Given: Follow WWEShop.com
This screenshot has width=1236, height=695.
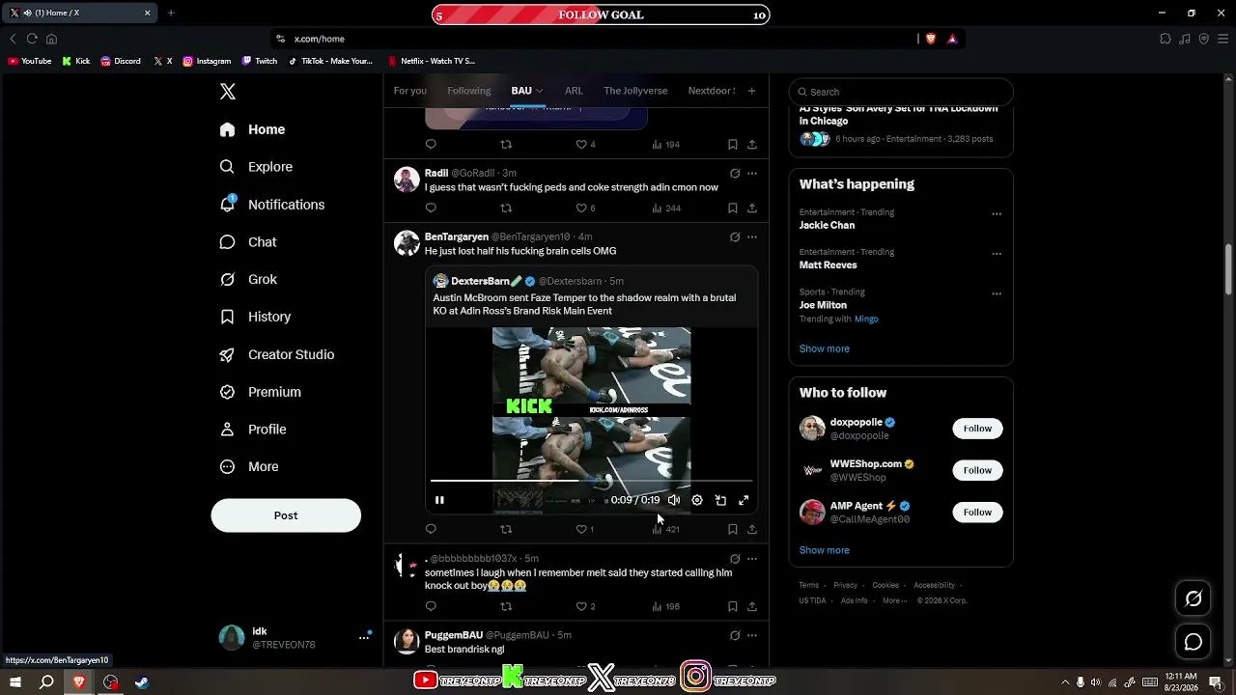Looking at the screenshot, I should pyautogui.click(x=977, y=470).
